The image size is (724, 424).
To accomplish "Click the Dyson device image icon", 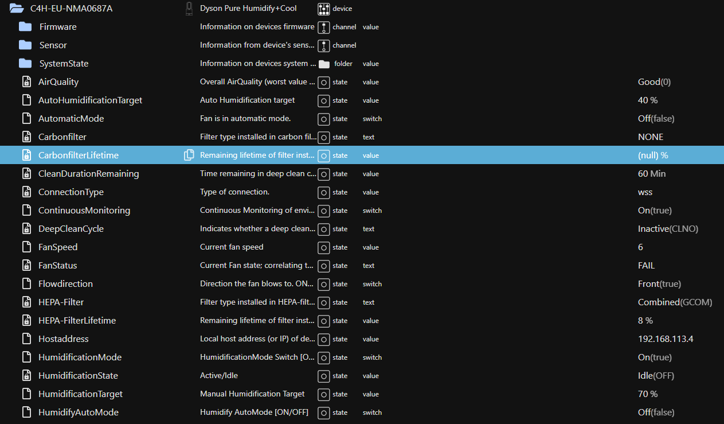I will [x=189, y=9].
